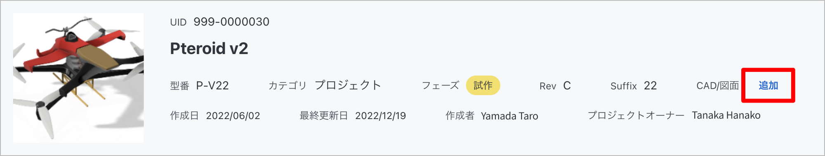
Task: Click the プロジェクトオーナー label
Action: click(636, 115)
